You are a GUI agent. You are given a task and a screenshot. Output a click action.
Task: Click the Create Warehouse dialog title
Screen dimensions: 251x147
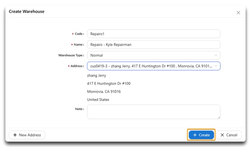click(27, 12)
